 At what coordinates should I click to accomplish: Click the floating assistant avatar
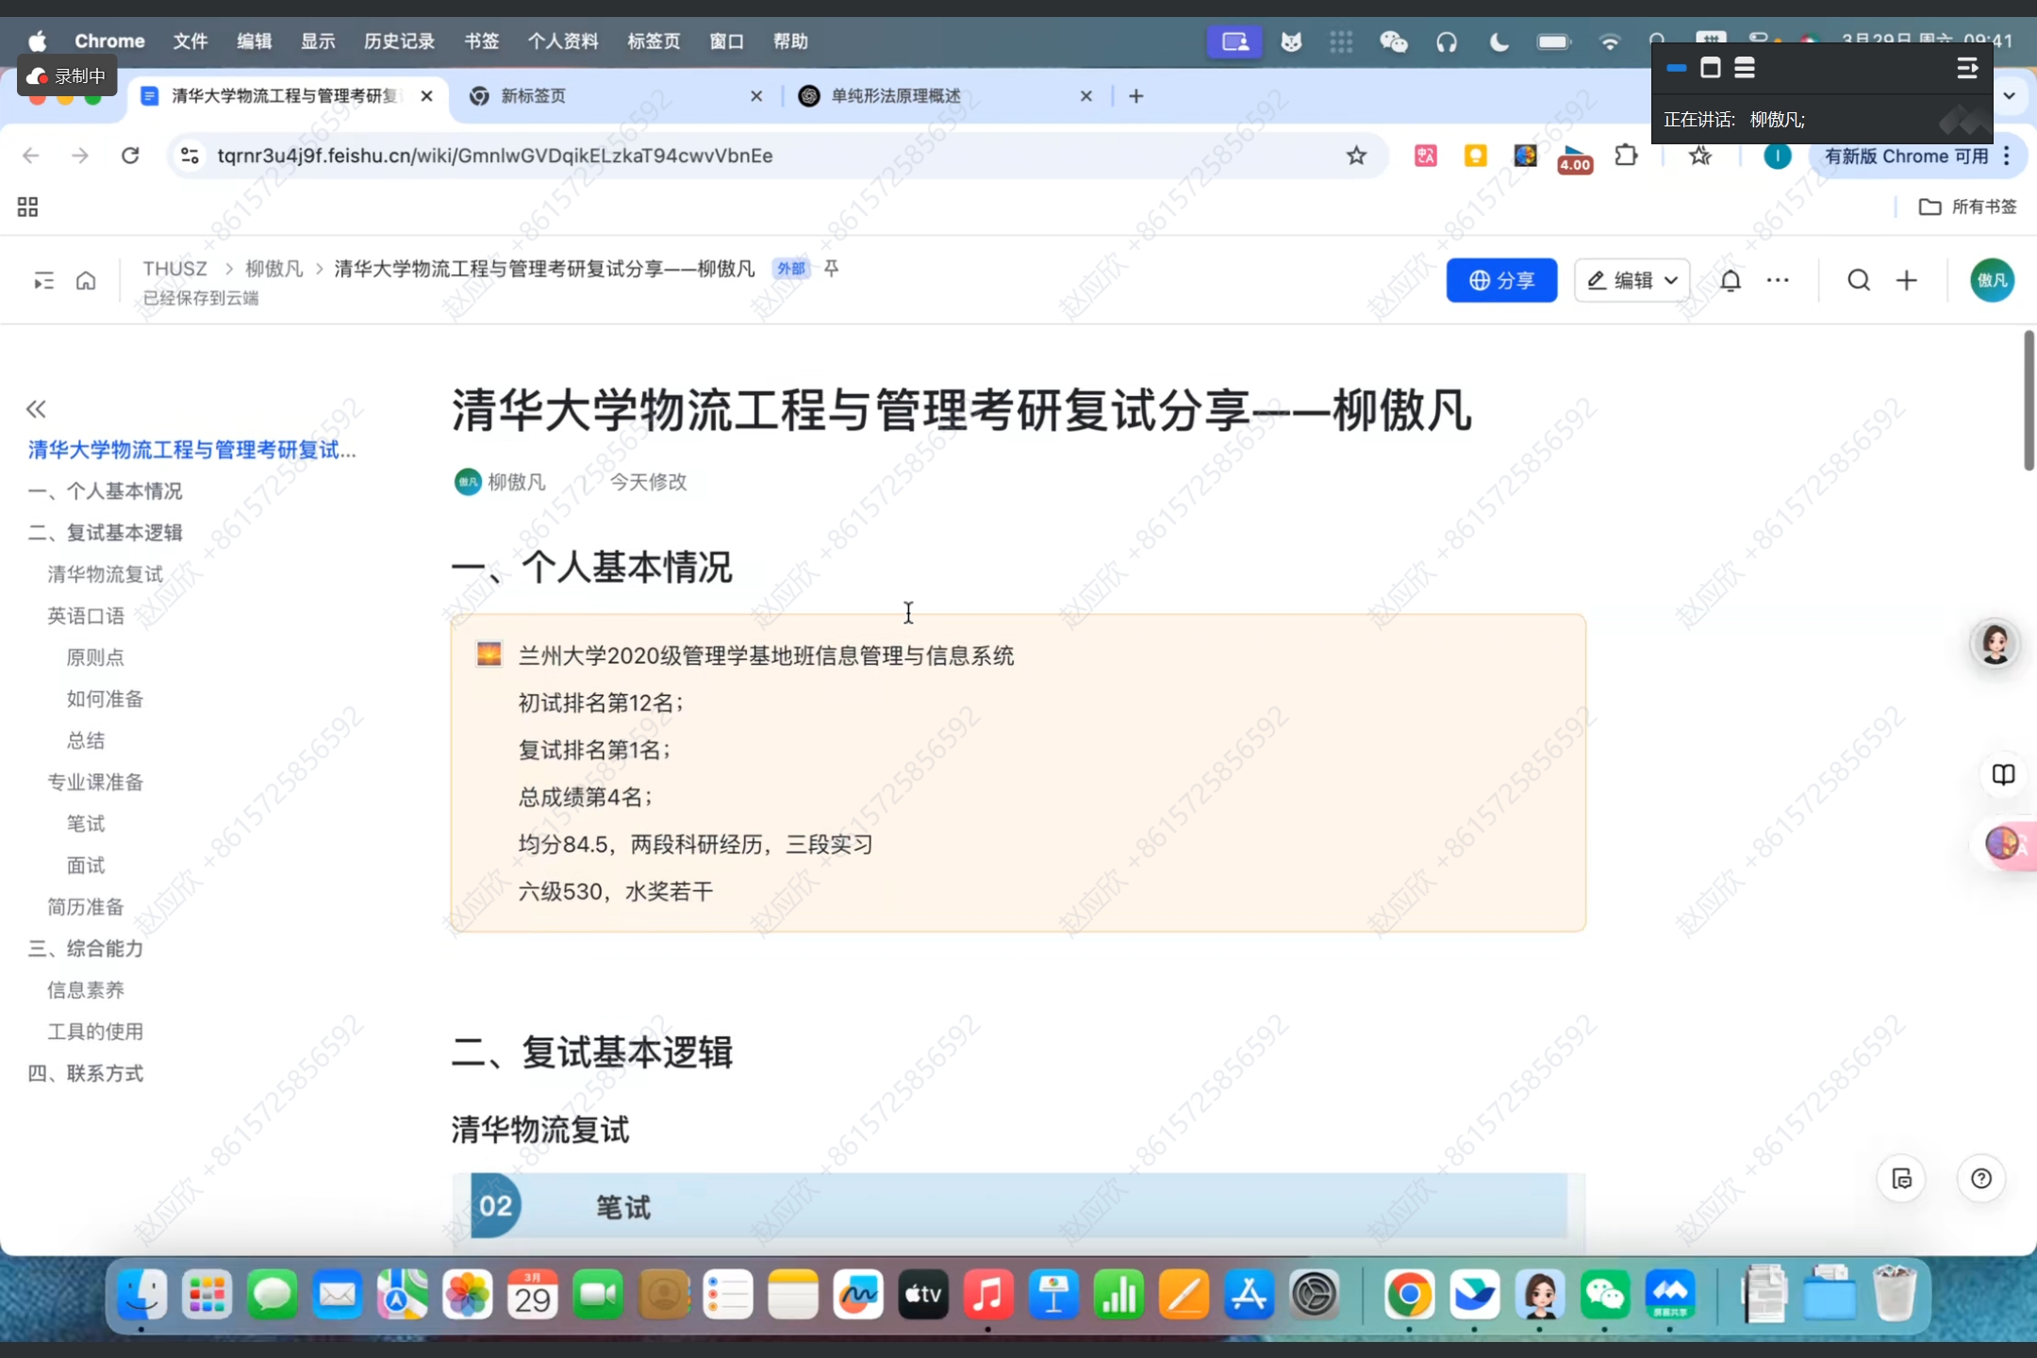point(1995,644)
